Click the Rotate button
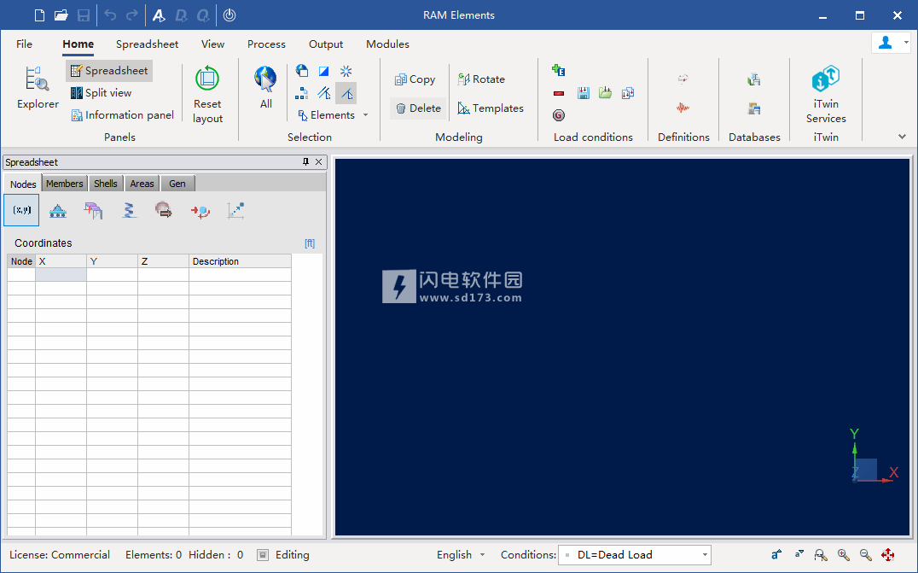Image resolution: width=918 pixels, height=573 pixels. (481, 79)
